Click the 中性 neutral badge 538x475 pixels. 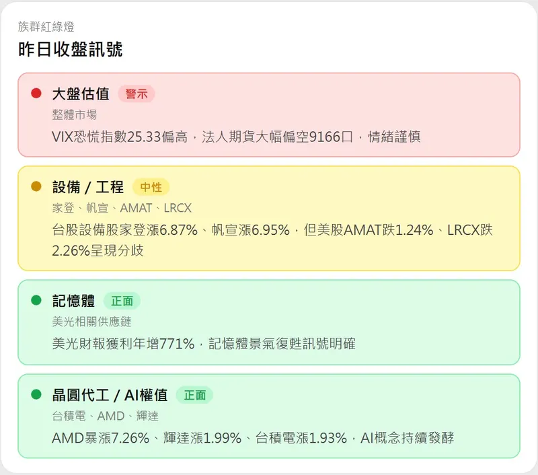pos(151,187)
